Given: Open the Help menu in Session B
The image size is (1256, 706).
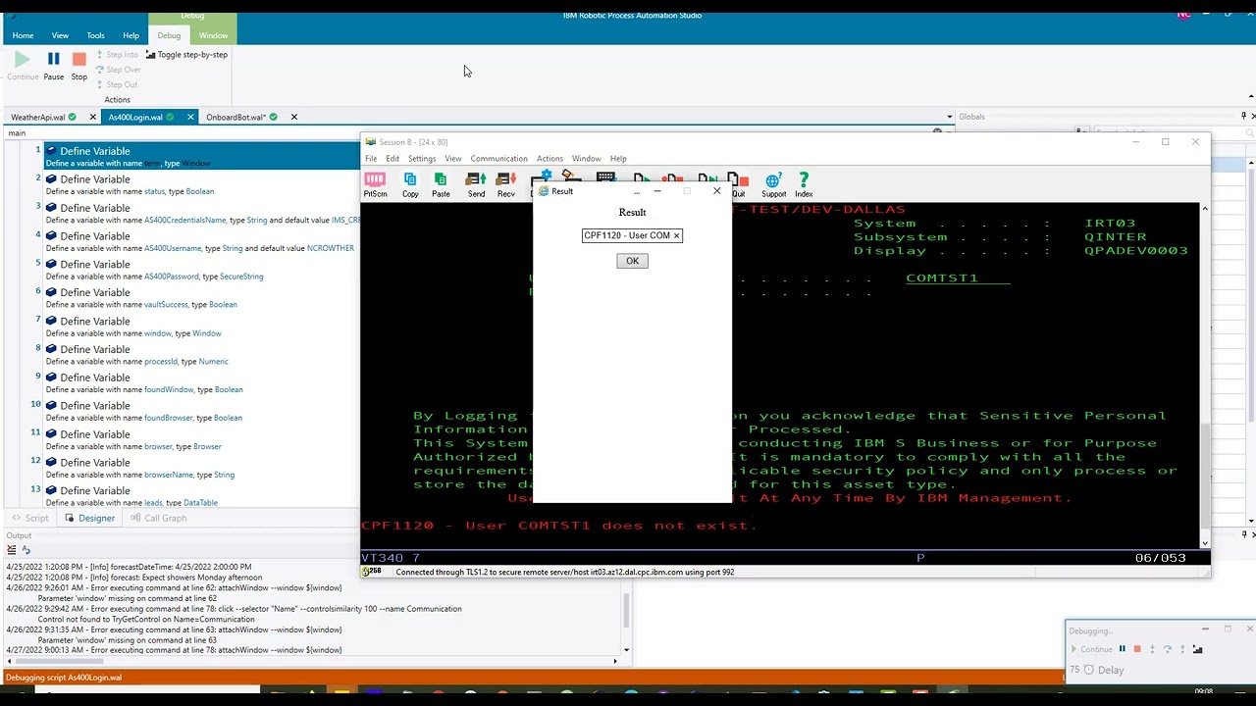Looking at the screenshot, I should (x=618, y=159).
